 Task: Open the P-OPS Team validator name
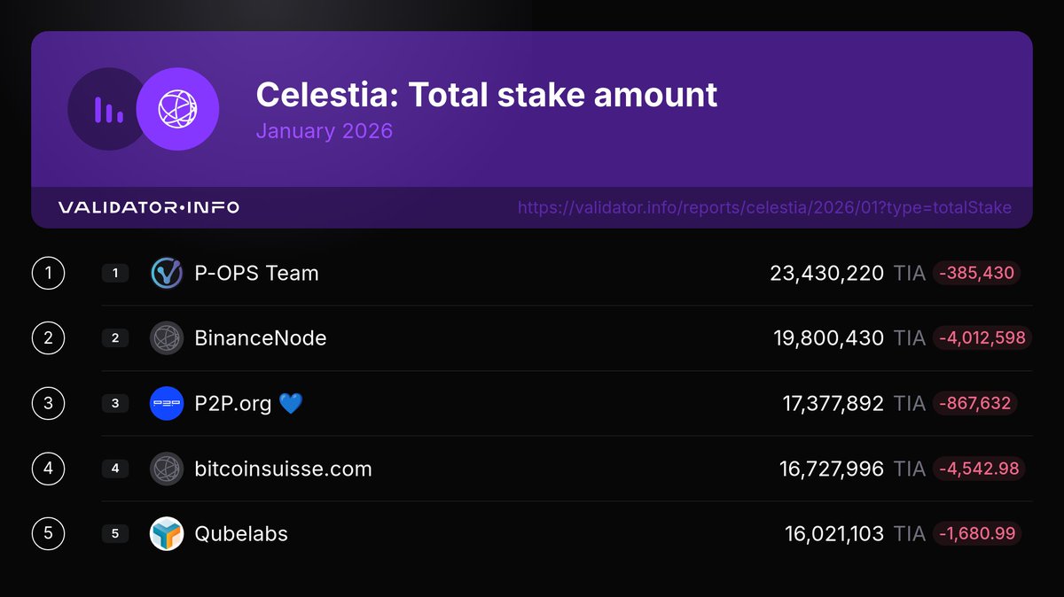click(256, 274)
